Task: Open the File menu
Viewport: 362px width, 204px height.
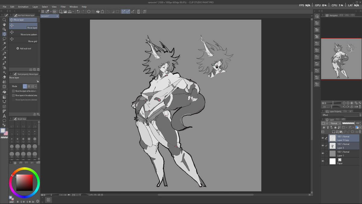Action: [x=5, y=7]
